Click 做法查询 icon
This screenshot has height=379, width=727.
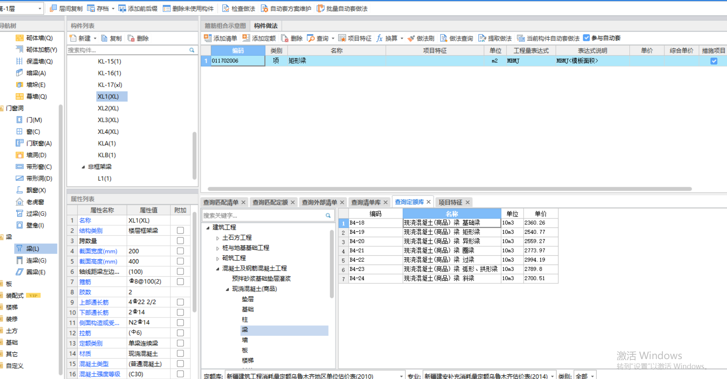coord(444,38)
